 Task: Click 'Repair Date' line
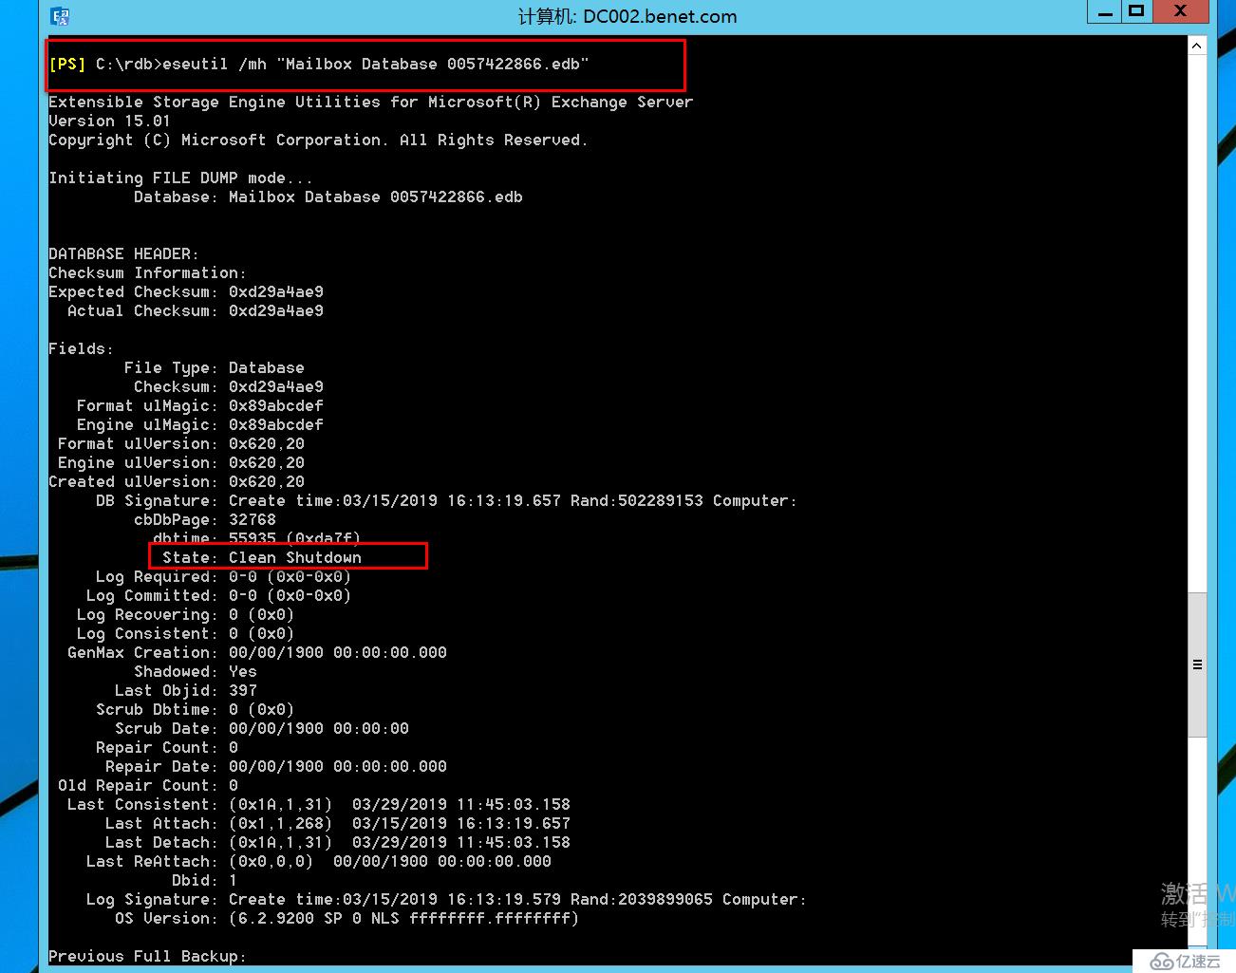coord(275,766)
